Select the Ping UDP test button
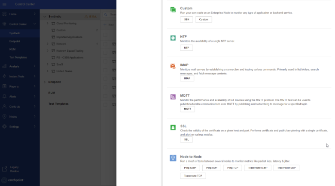335x186 pixels. pyautogui.click(x=211, y=168)
